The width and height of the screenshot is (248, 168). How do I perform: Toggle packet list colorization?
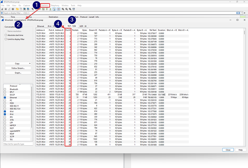point(59,9)
